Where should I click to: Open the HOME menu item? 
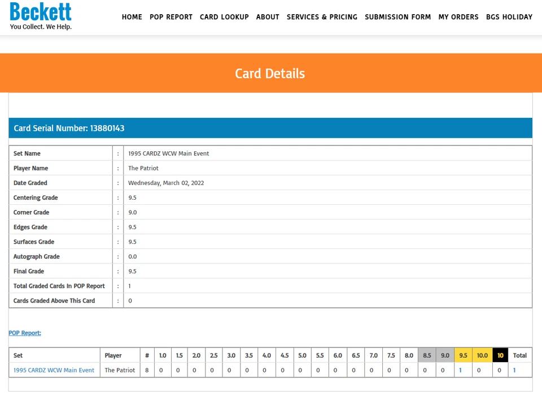point(132,17)
